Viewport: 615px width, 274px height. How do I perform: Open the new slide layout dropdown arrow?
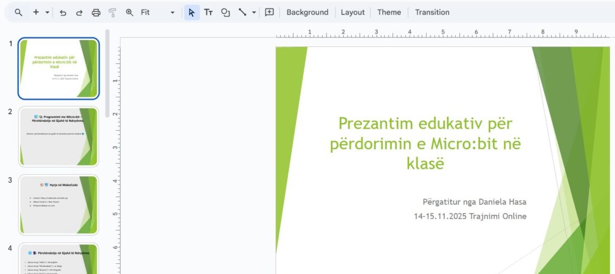(x=47, y=12)
